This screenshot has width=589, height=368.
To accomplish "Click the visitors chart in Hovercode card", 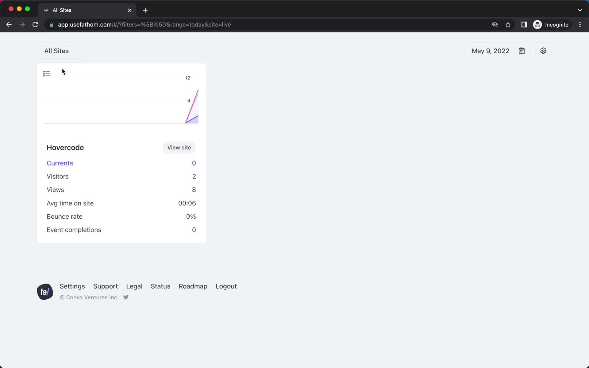I will (x=121, y=100).
